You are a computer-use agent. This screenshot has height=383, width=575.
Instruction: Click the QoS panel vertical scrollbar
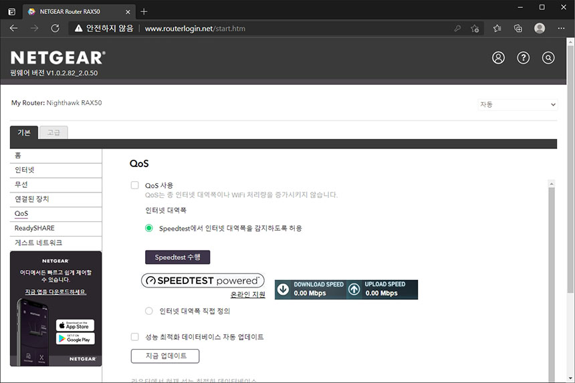[x=552, y=284]
